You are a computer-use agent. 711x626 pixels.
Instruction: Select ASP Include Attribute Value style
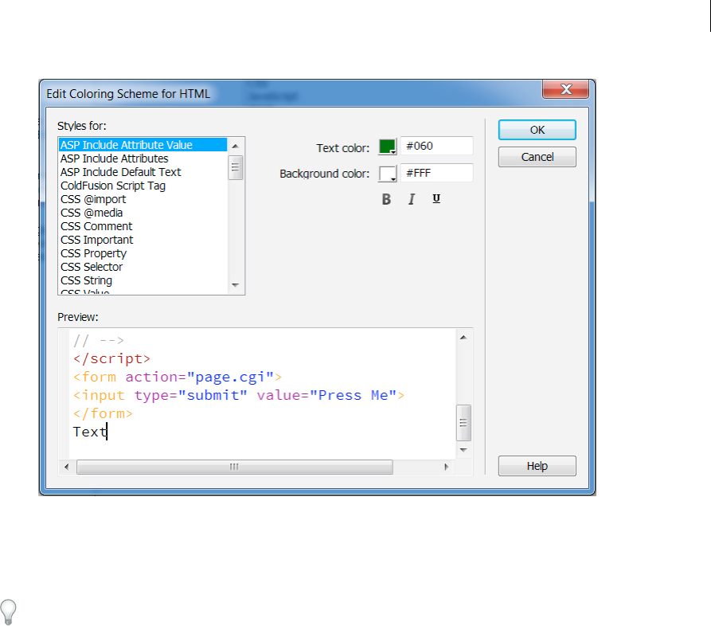pyautogui.click(x=143, y=145)
